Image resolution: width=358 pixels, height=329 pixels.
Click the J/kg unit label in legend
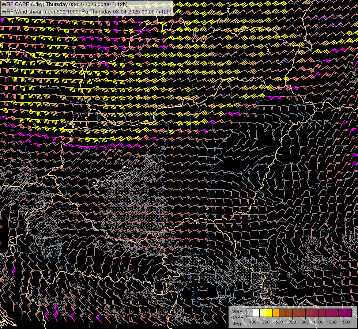point(237,324)
